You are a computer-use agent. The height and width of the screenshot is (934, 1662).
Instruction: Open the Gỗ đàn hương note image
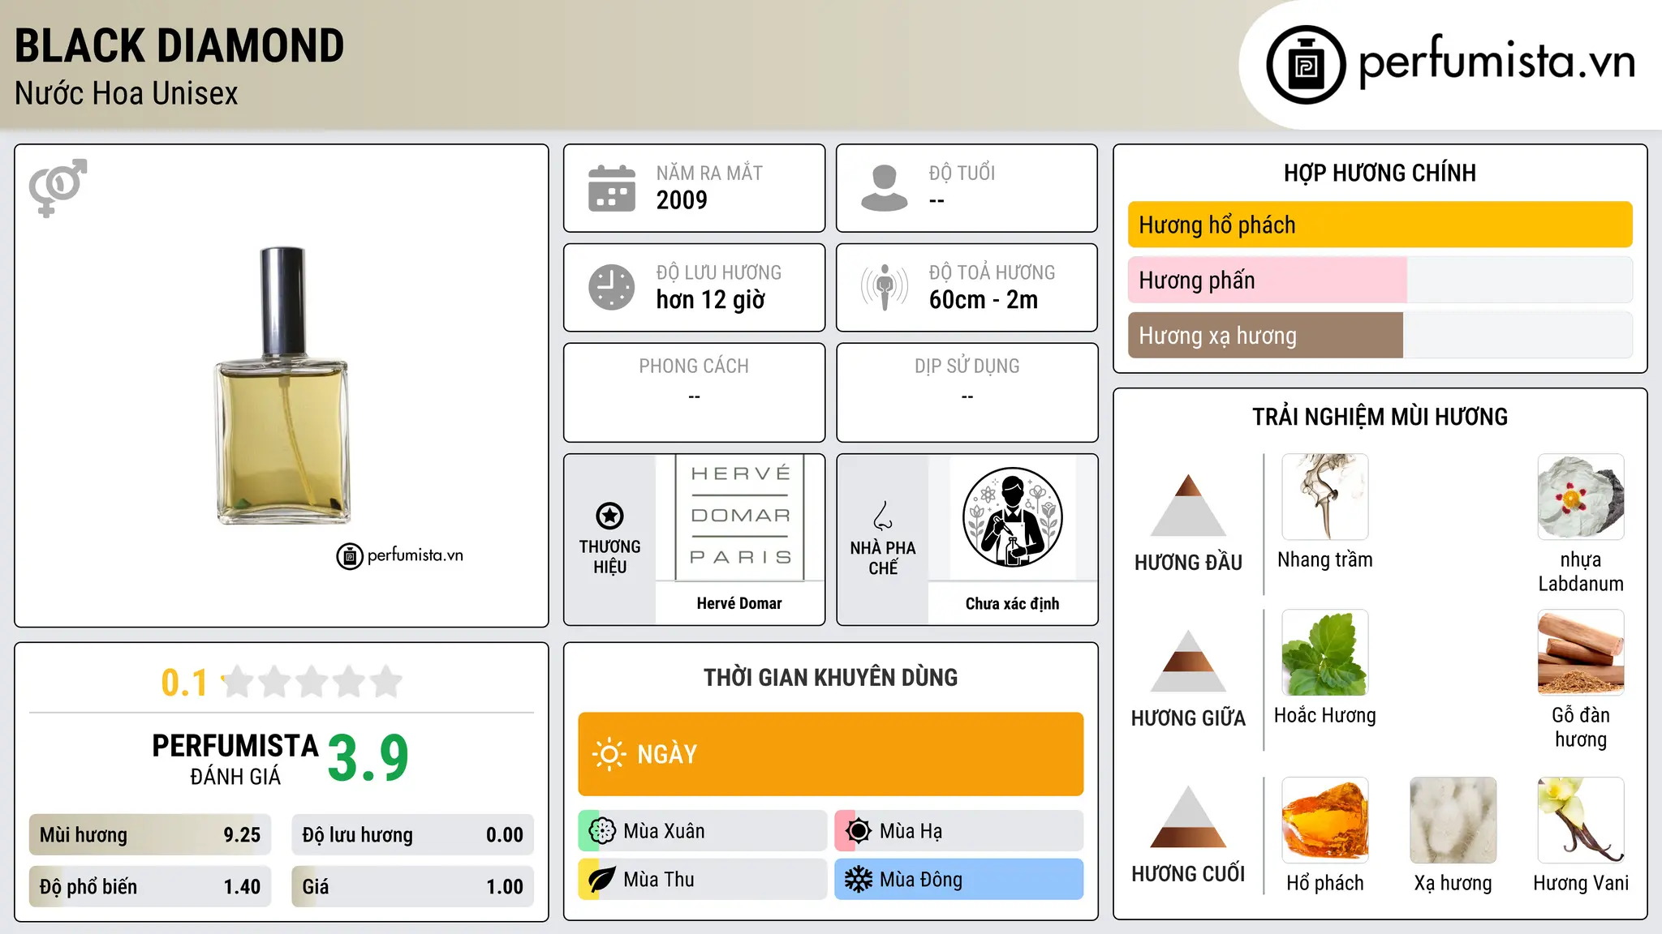coord(1581,653)
